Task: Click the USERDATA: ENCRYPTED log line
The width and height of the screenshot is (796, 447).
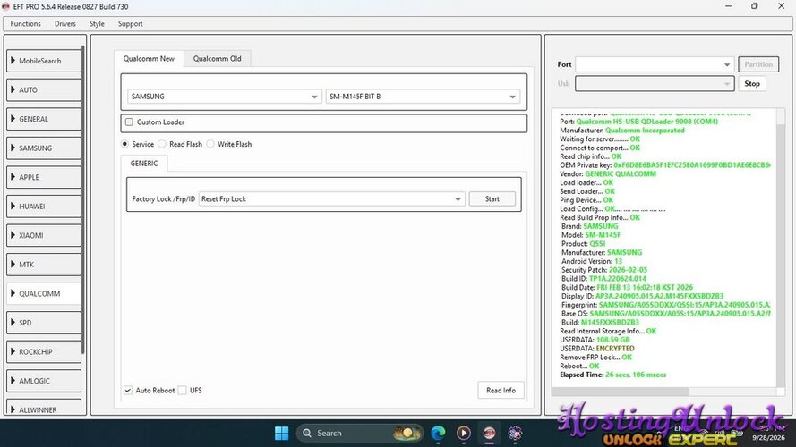Action: point(597,349)
